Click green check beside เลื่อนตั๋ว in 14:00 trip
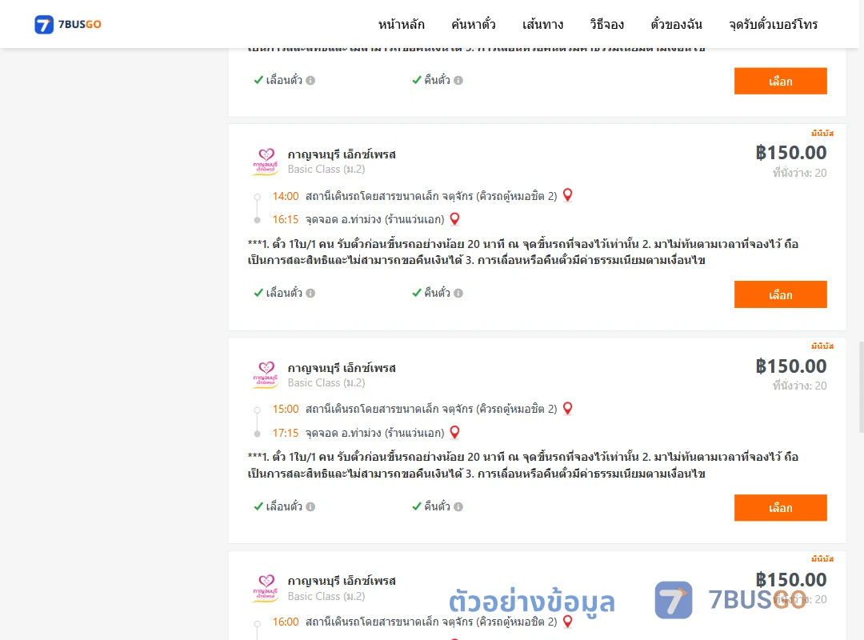This screenshot has width=864, height=640. [258, 293]
